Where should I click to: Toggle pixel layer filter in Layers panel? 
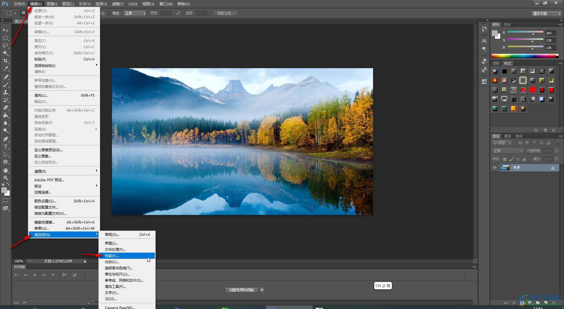click(x=520, y=143)
